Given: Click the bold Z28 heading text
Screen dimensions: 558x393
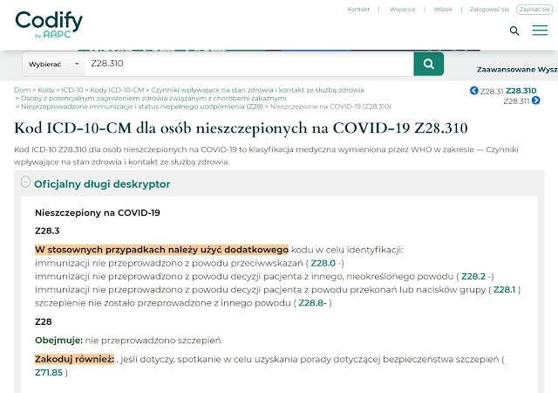Looking at the screenshot, I should [44, 321].
